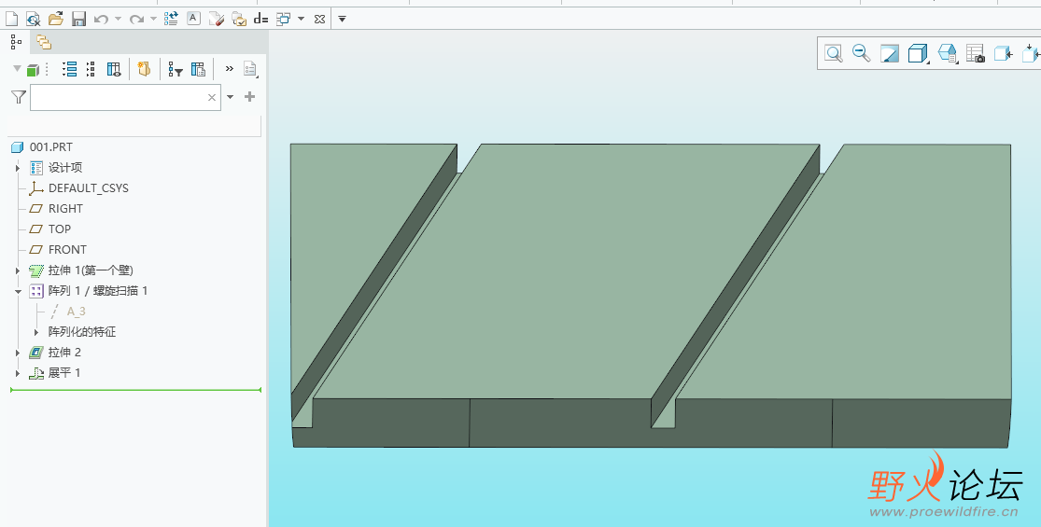1041x527 pixels.
Task: Open the windows switcher dropdown arrow
Action: [301, 19]
